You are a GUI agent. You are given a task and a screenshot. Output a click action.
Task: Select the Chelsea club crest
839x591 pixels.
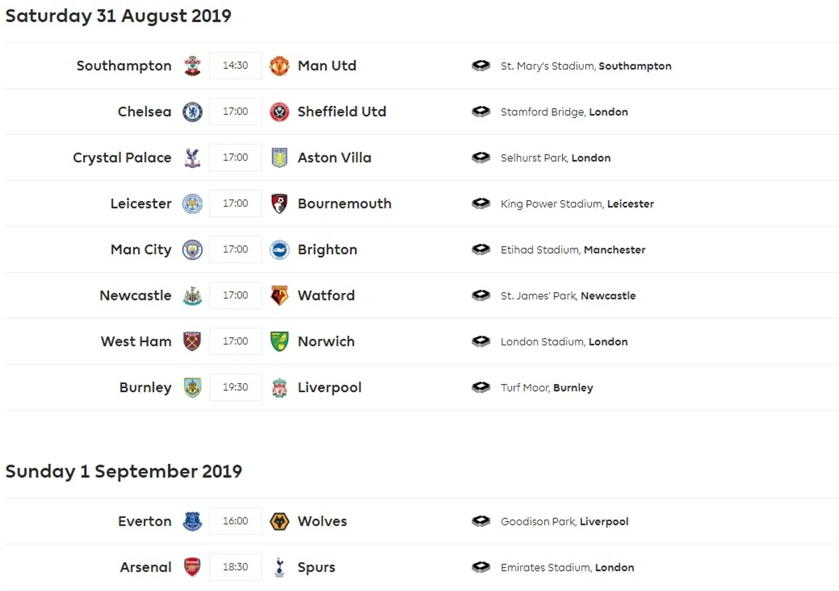pyautogui.click(x=193, y=112)
